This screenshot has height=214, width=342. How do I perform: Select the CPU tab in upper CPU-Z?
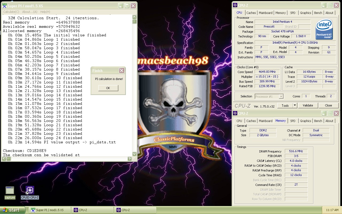coord(239,13)
